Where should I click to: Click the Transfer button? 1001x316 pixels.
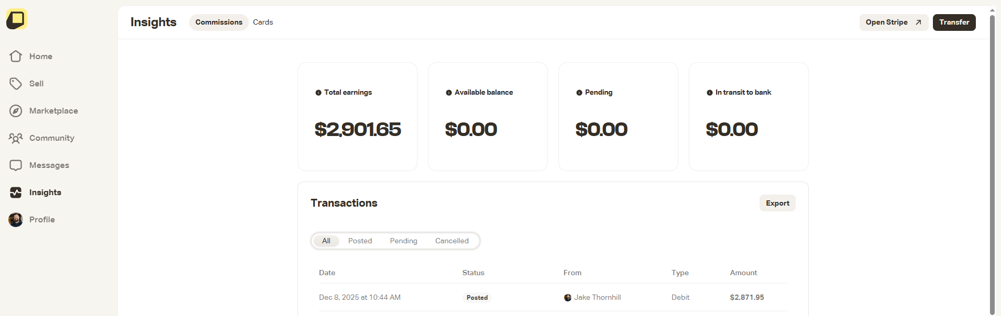coord(954,22)
